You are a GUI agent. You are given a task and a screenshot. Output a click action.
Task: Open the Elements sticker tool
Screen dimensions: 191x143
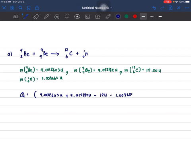click(77, 17)
